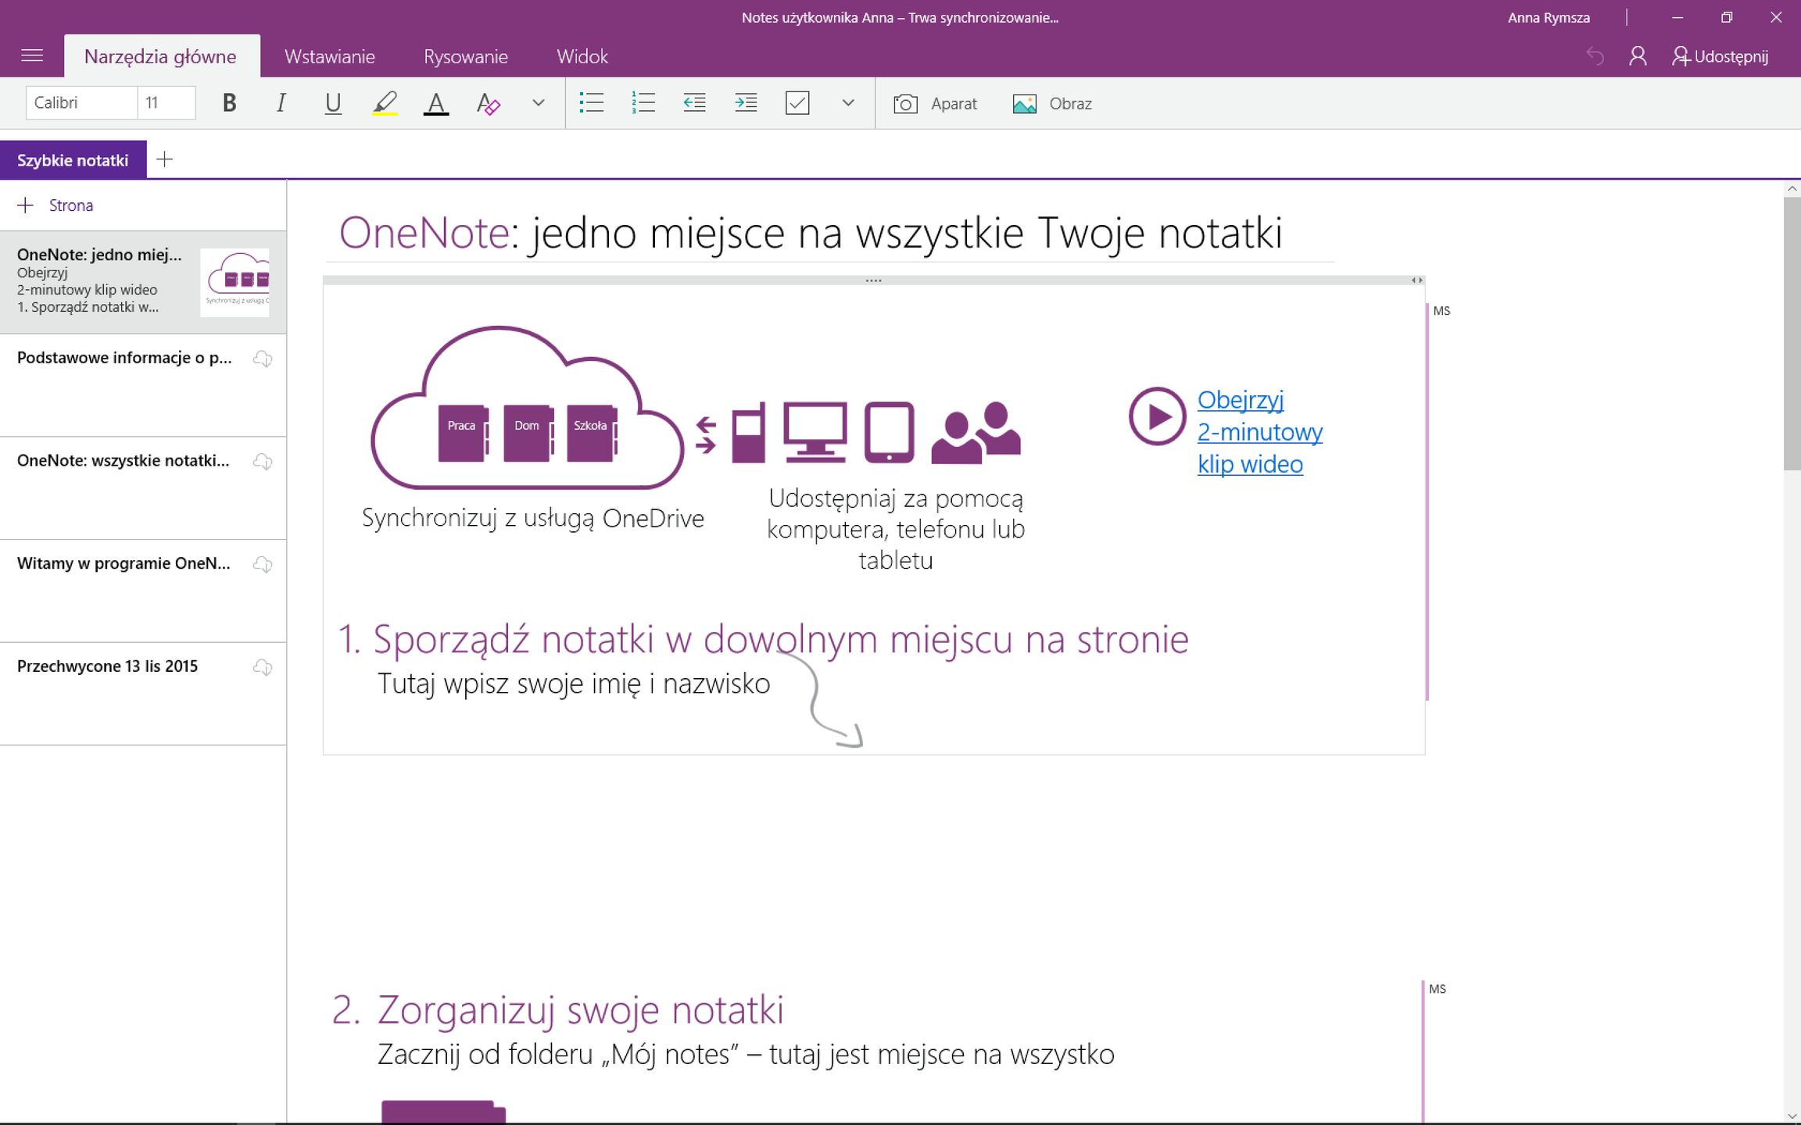Apply yellow text highlight color
1801x1125 pixels.
[x=385, y=103]
